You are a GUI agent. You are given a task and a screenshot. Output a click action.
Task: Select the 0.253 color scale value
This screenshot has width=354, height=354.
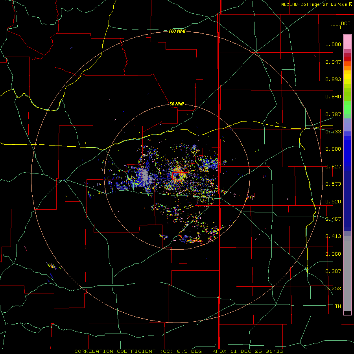tap(333, 289)
